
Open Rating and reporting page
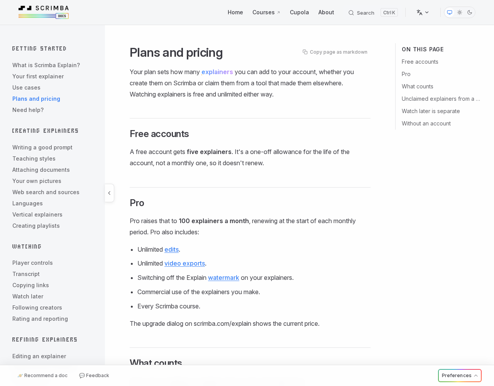point(40,319)
